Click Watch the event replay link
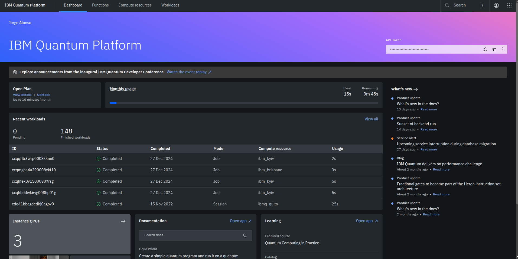 (189, 72)
